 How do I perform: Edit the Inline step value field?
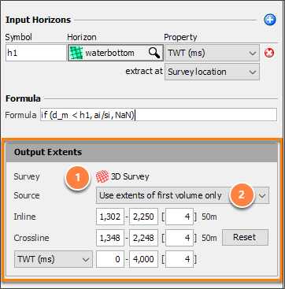click(180, 217)
